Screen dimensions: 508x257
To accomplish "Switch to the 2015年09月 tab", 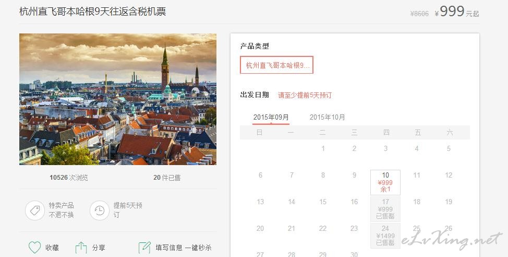I will pos(271,118).
